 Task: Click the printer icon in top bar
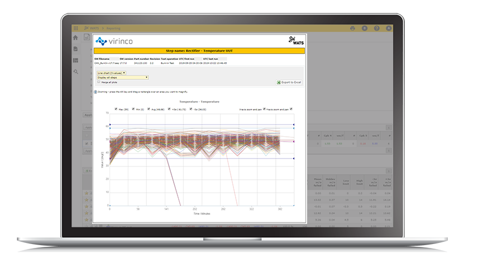352,28
